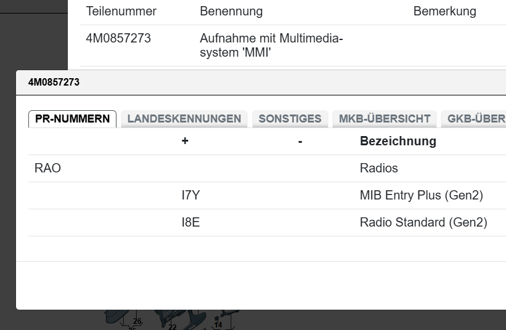Show the MKB-ÜBERSICHT tab
The image size is (506, 330).
(385, 119)
